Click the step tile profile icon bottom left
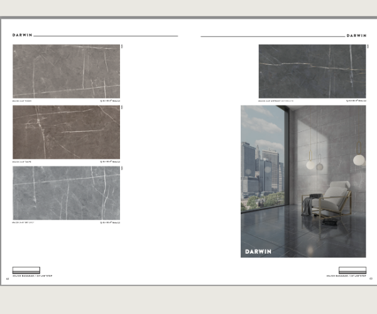The height and width of the screenshot is (314, 377). tap(26, 270)
